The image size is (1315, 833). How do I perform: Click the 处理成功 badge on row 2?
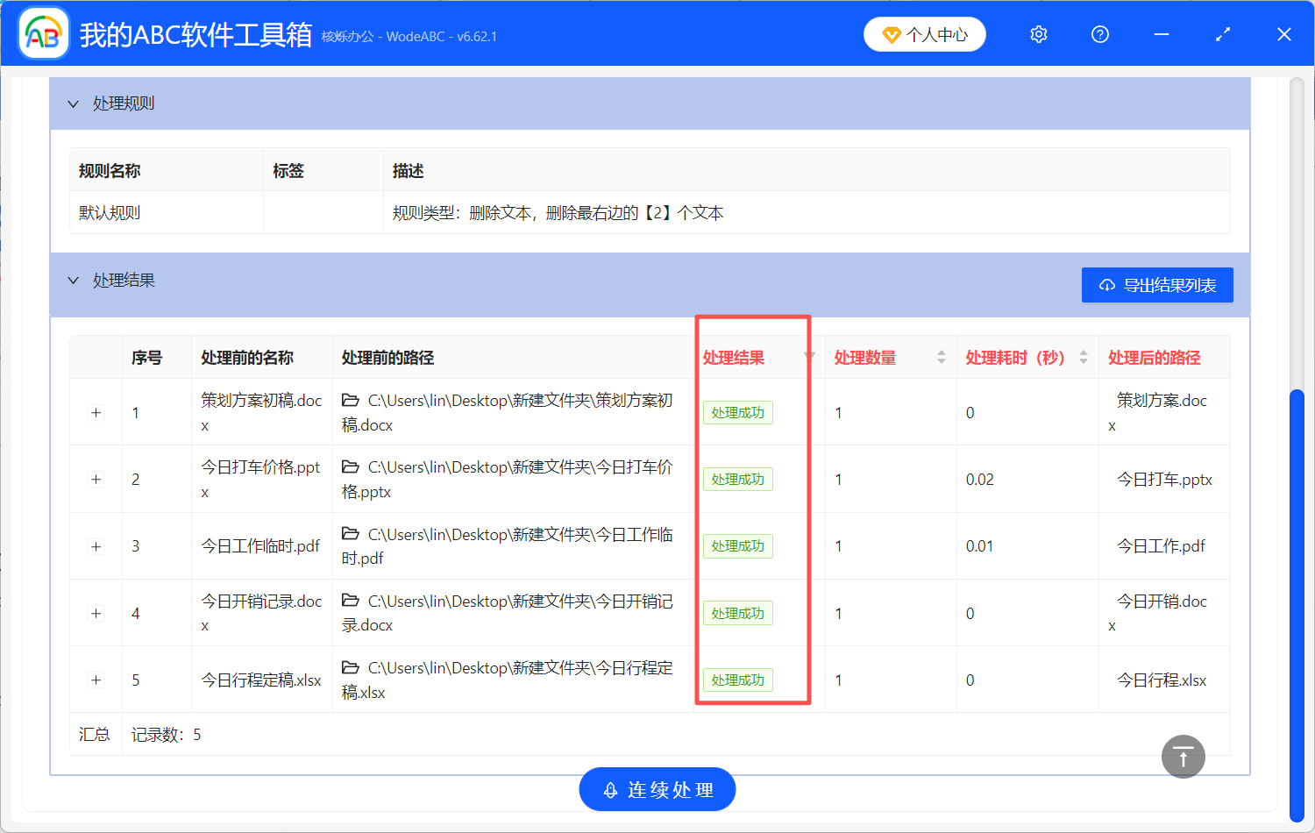737,479
